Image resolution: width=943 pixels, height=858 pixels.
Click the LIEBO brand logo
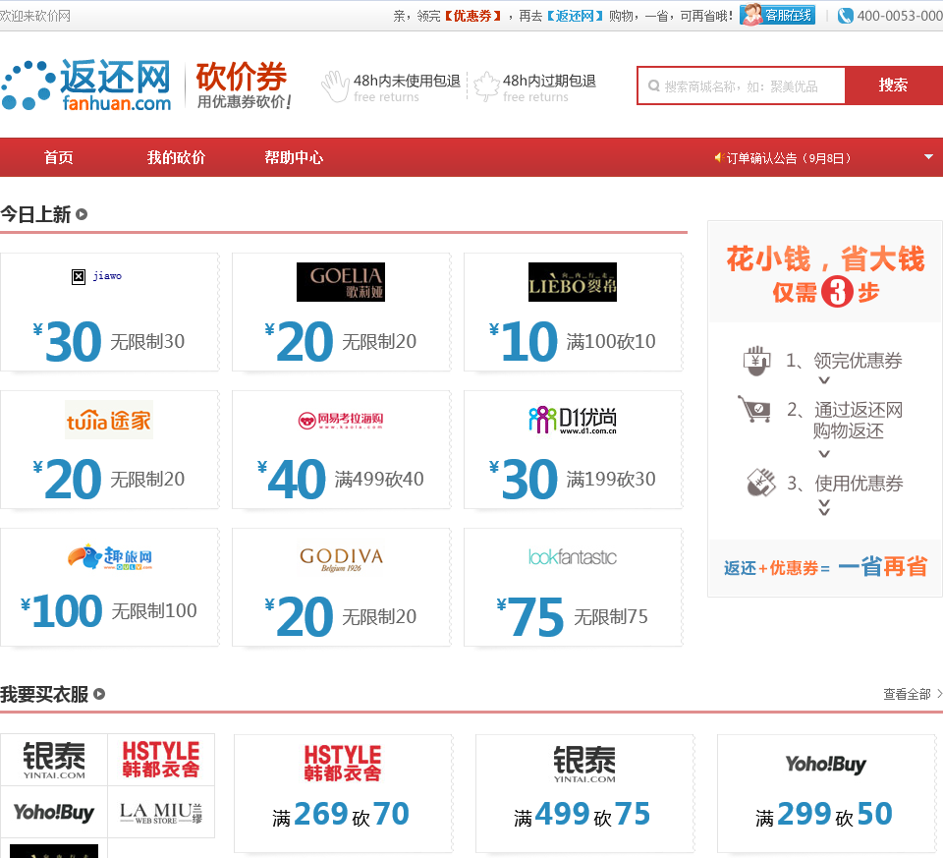click(573, 282)
